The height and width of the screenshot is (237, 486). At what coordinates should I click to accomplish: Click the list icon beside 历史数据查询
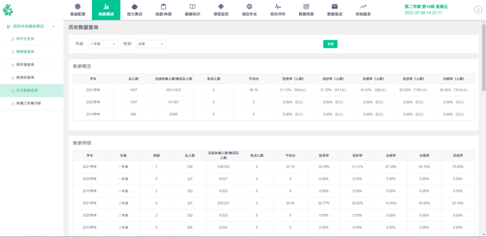pos(13,91)
